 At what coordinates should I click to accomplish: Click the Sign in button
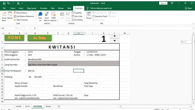(x=163, y=3)
